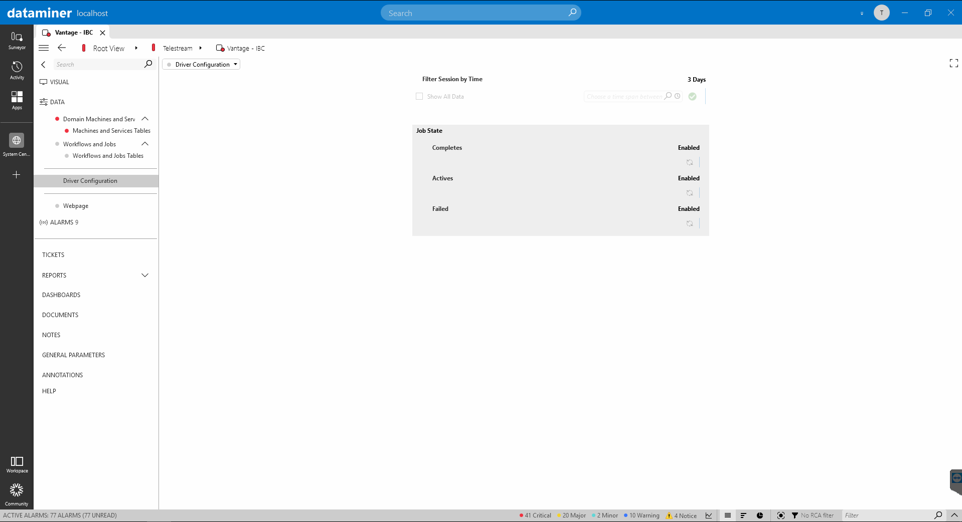Open the TICKETS section
The image size is (962, 522).
coord(53,255)
